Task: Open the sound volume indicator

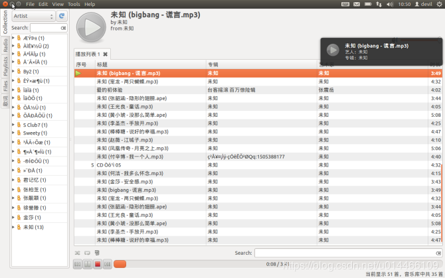Action: [390, 4]
